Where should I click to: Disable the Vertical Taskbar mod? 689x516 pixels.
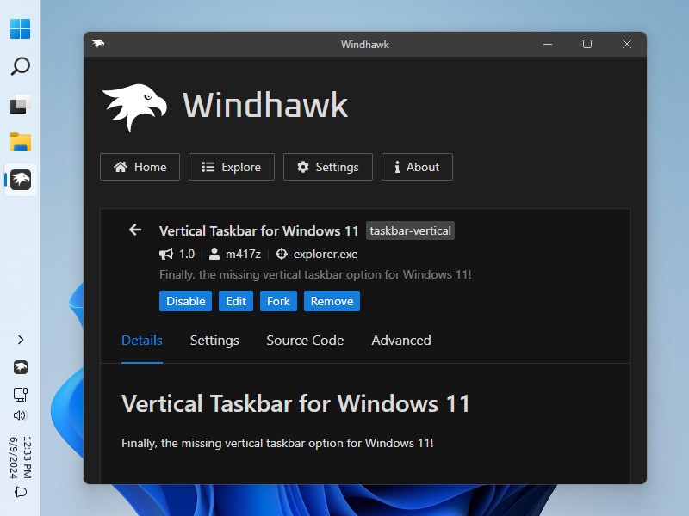click(185, 301)
